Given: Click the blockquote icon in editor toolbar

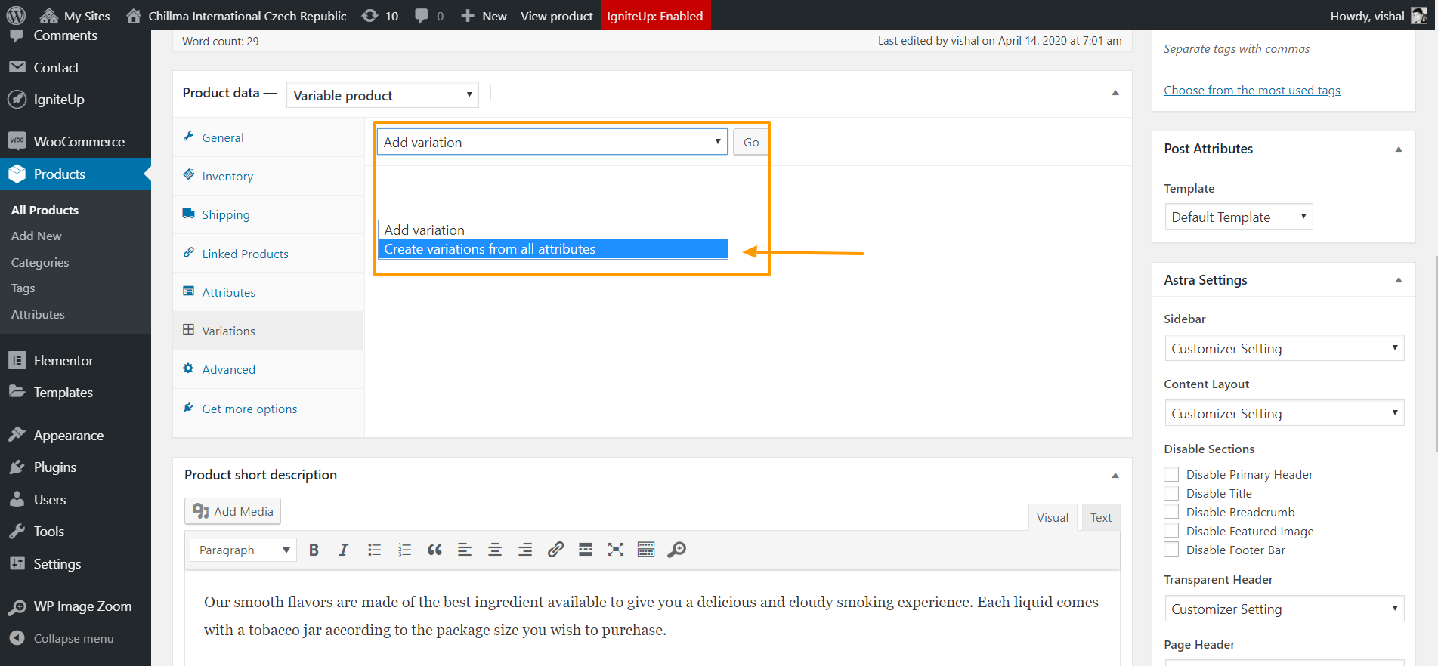Looking at the screenshot, I should click(434, 550).
